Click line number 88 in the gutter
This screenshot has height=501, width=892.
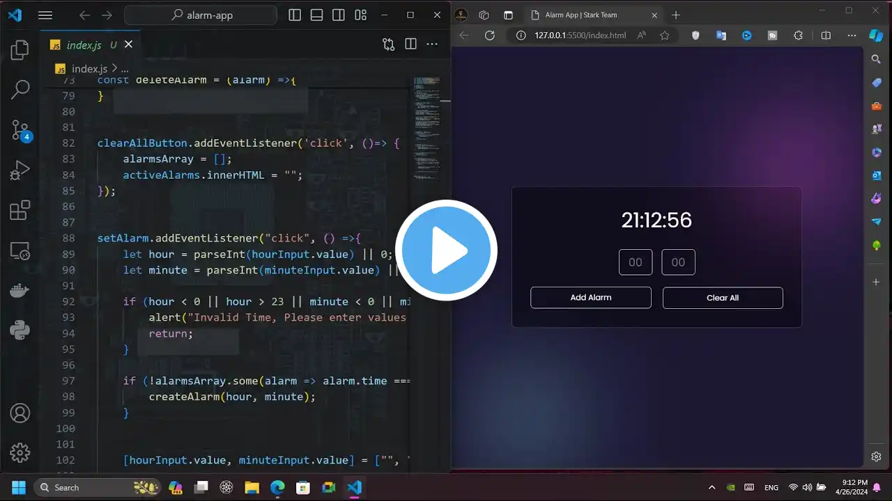coord(68,238)
